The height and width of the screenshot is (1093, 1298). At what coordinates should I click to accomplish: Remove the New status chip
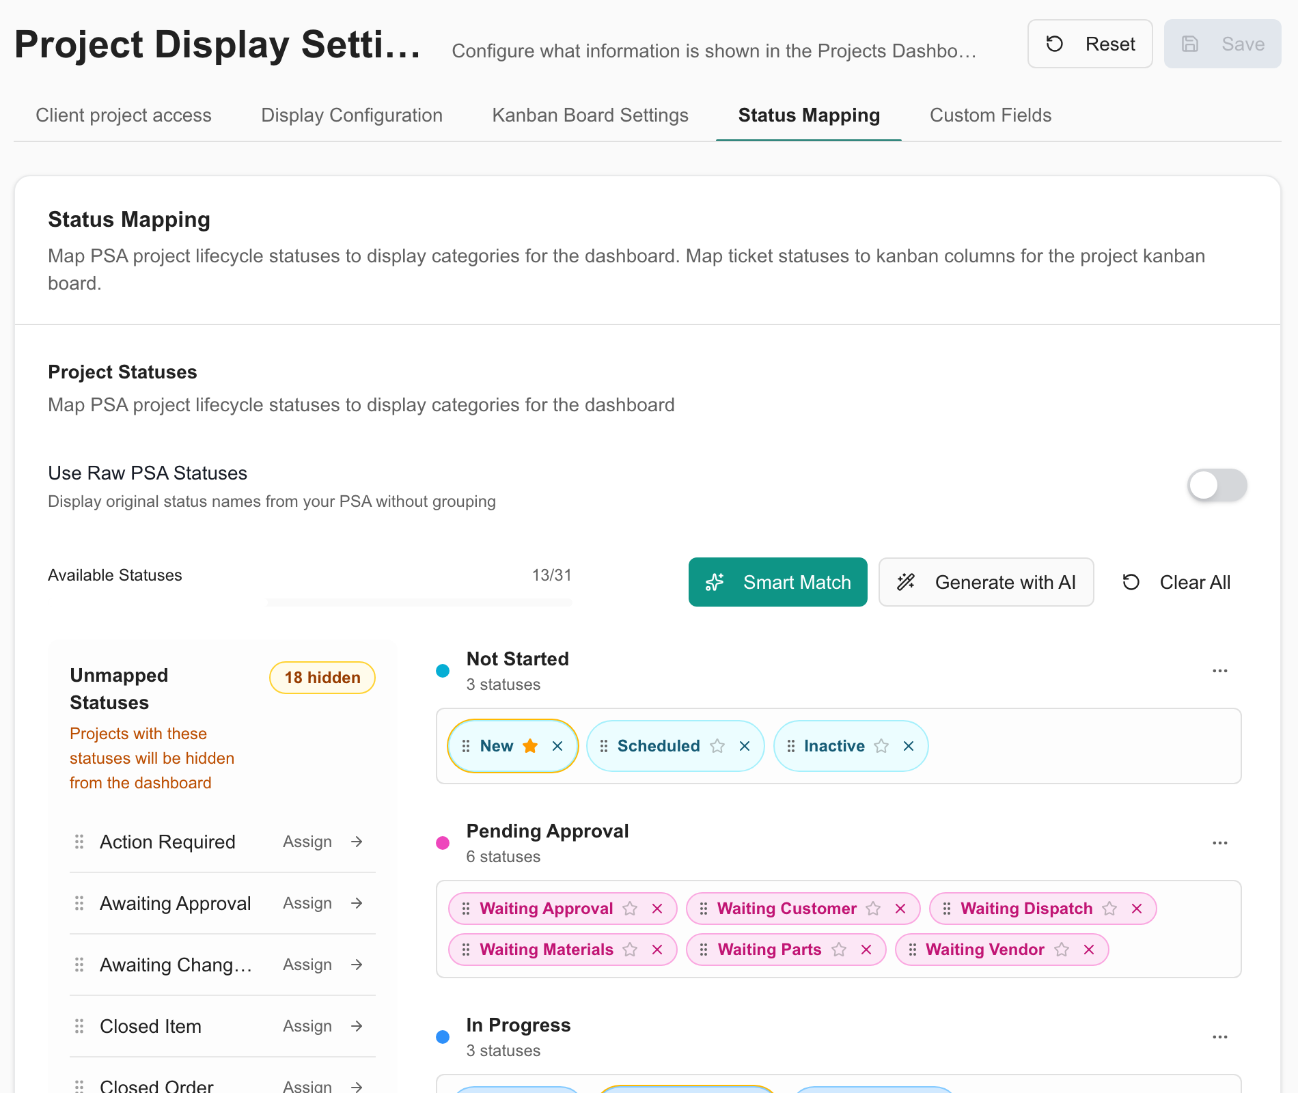pyautogui.click(x=557, y=746)
